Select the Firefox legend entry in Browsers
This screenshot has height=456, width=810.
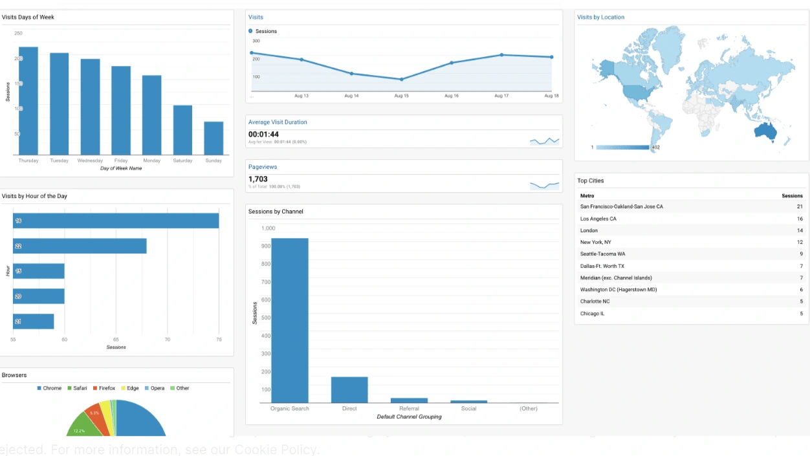[104, 388]
